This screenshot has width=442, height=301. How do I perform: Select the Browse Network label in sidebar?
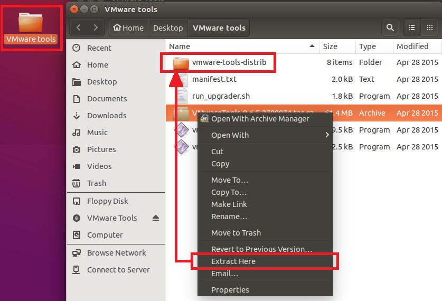coord(116,253)
